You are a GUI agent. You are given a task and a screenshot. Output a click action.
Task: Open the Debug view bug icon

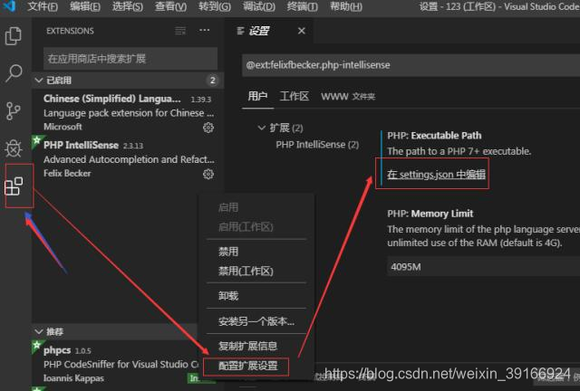pos(14,148)
